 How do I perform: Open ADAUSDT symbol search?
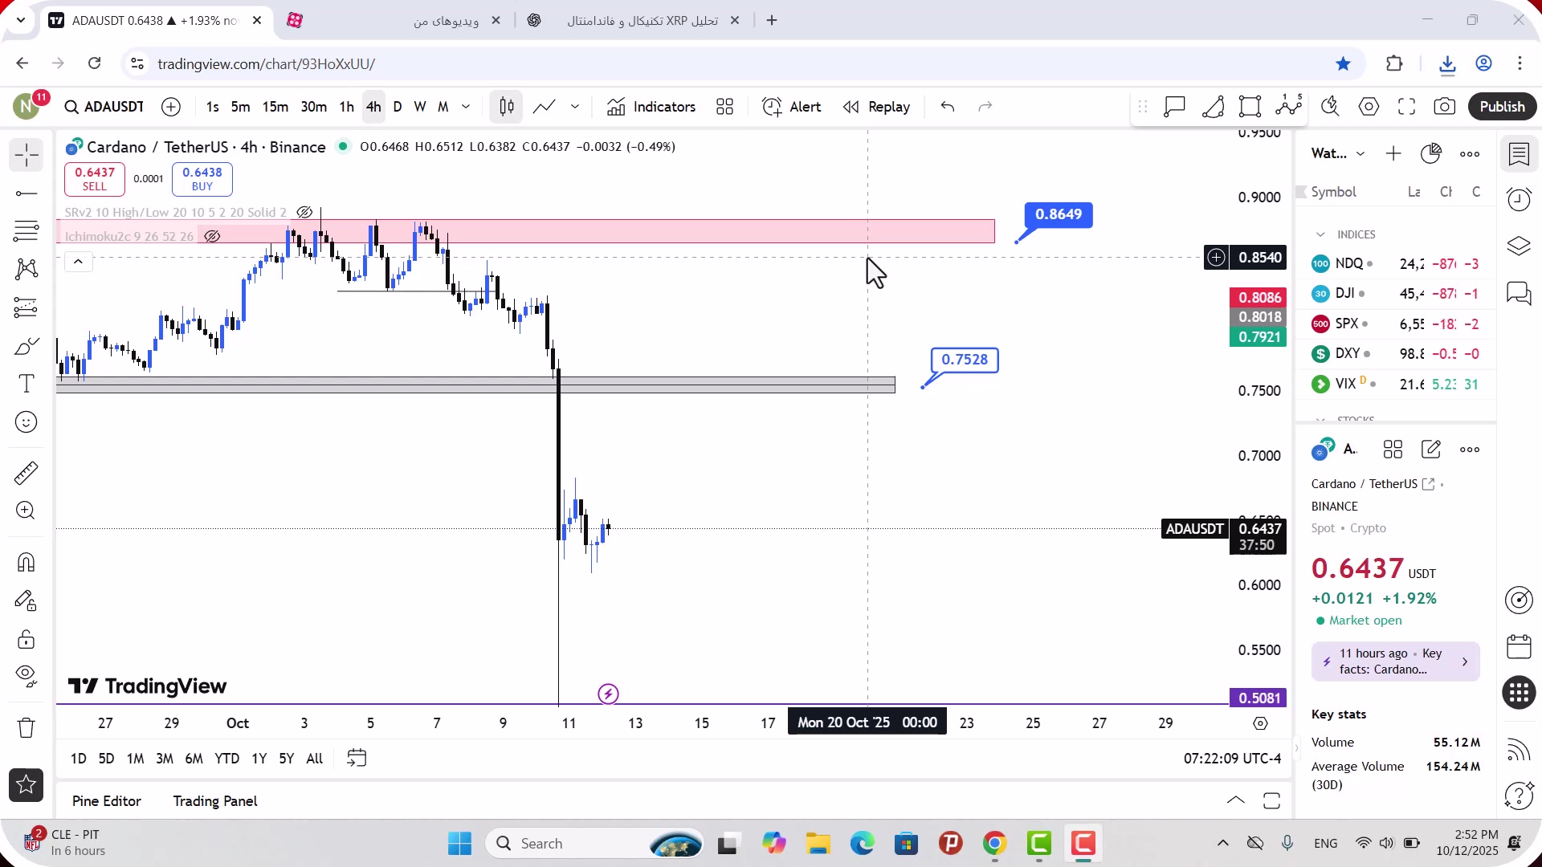click(x=104, y=107)
